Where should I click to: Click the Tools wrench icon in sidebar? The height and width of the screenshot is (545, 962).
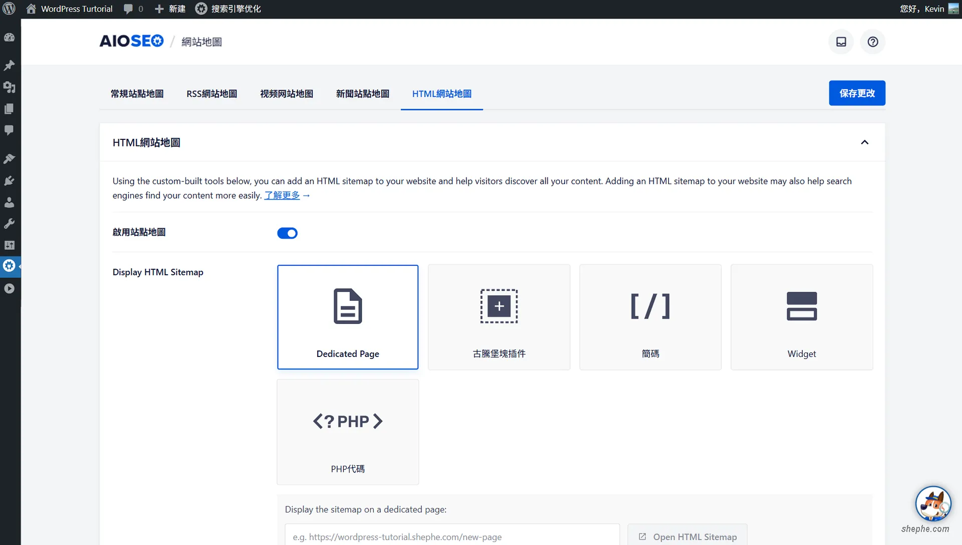tap(10, 224)
